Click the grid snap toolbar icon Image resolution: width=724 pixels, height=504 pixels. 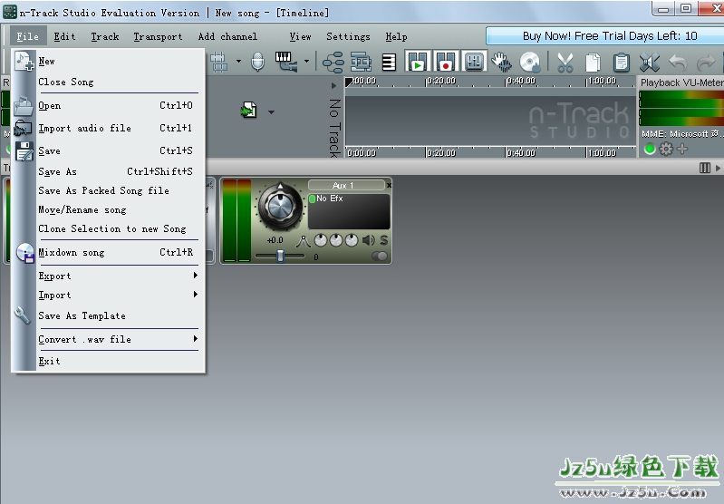[219, 62]
